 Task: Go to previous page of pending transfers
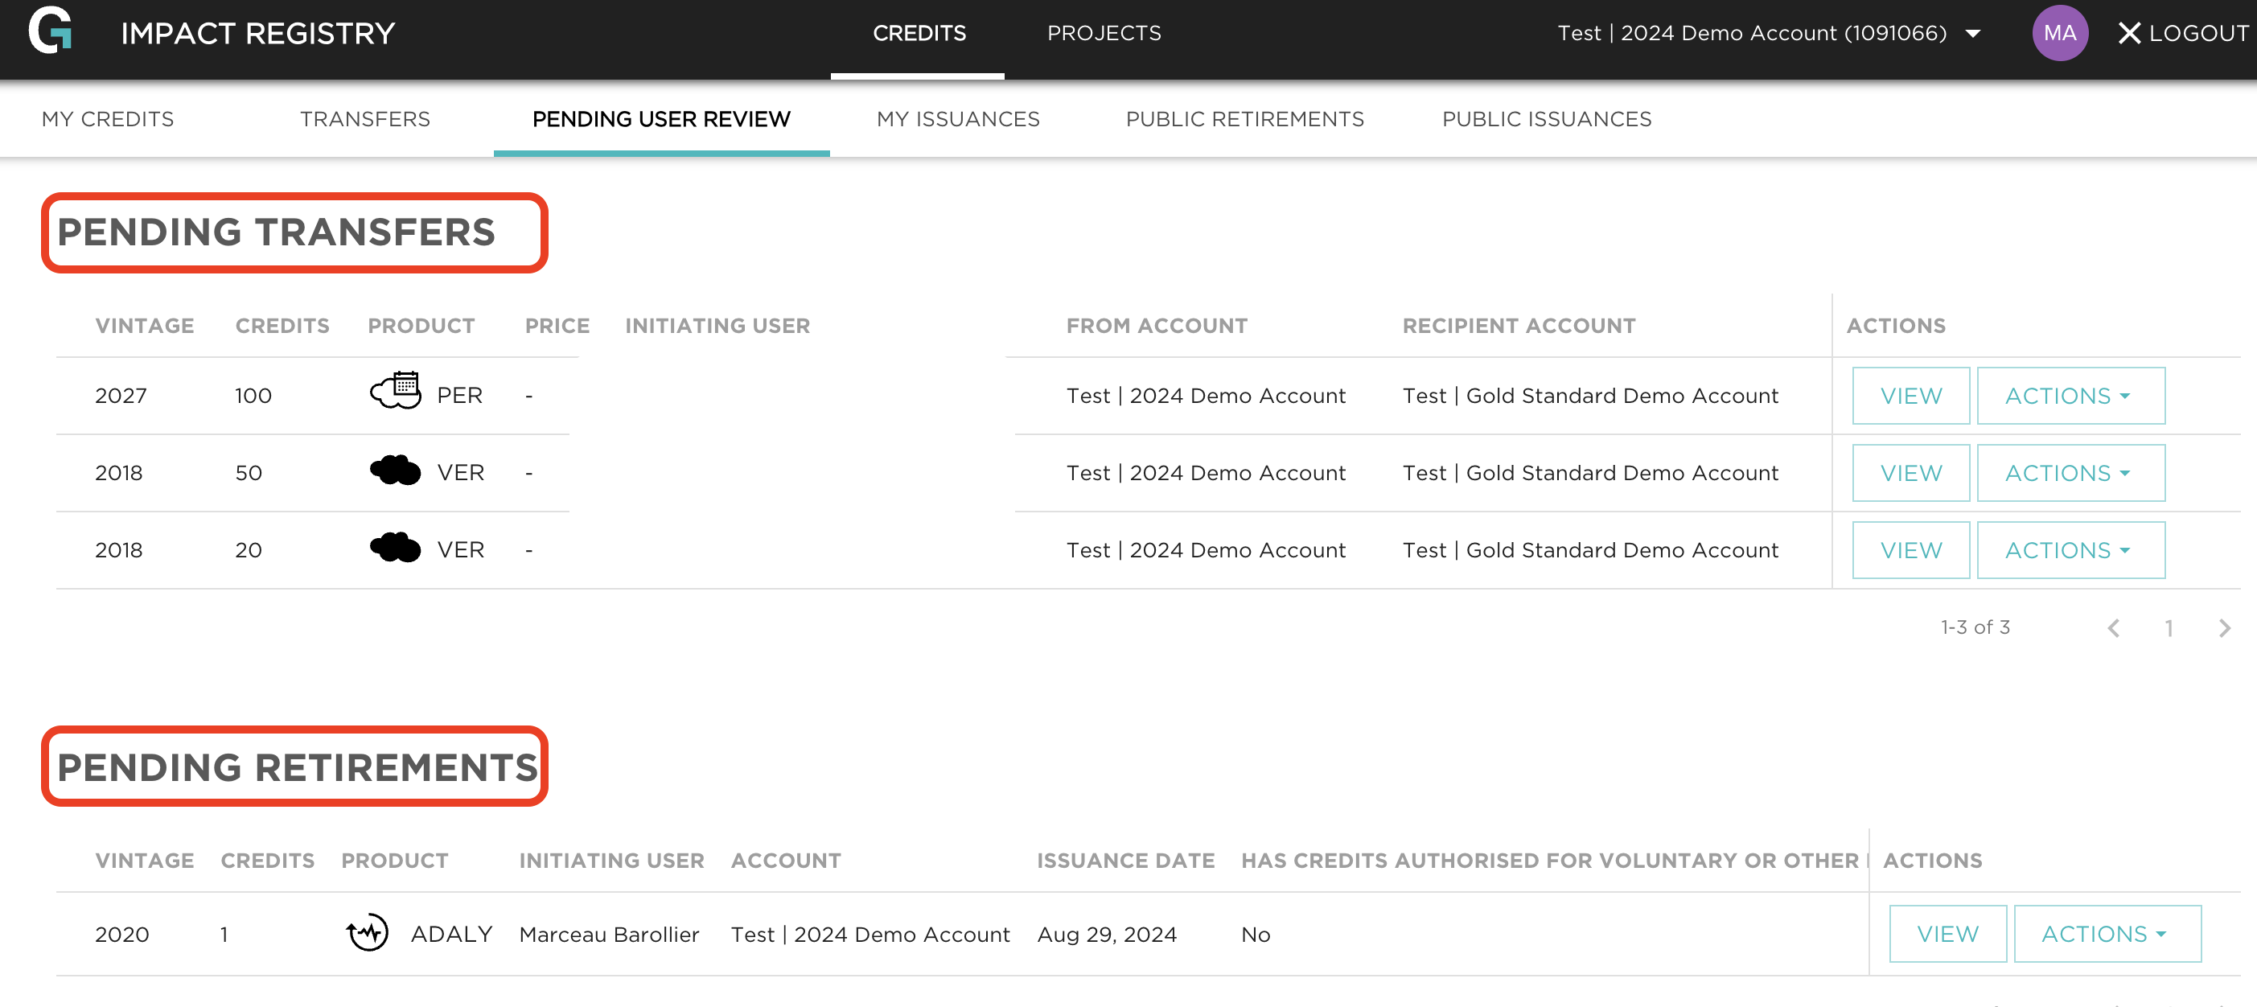[2113, 627]
